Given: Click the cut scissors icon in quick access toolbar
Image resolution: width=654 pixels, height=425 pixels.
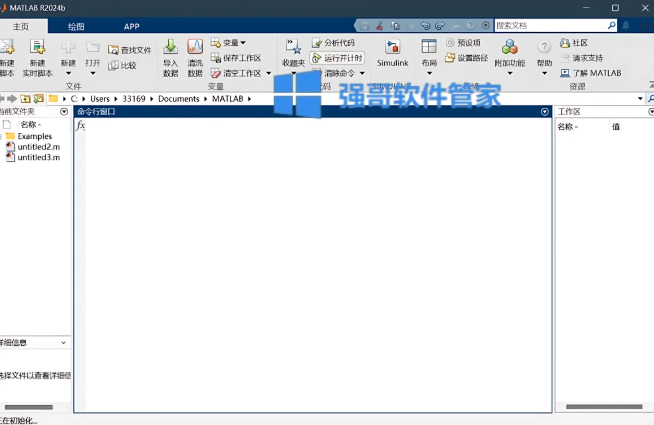Looking at the screenshot, I should coord(379,26).
